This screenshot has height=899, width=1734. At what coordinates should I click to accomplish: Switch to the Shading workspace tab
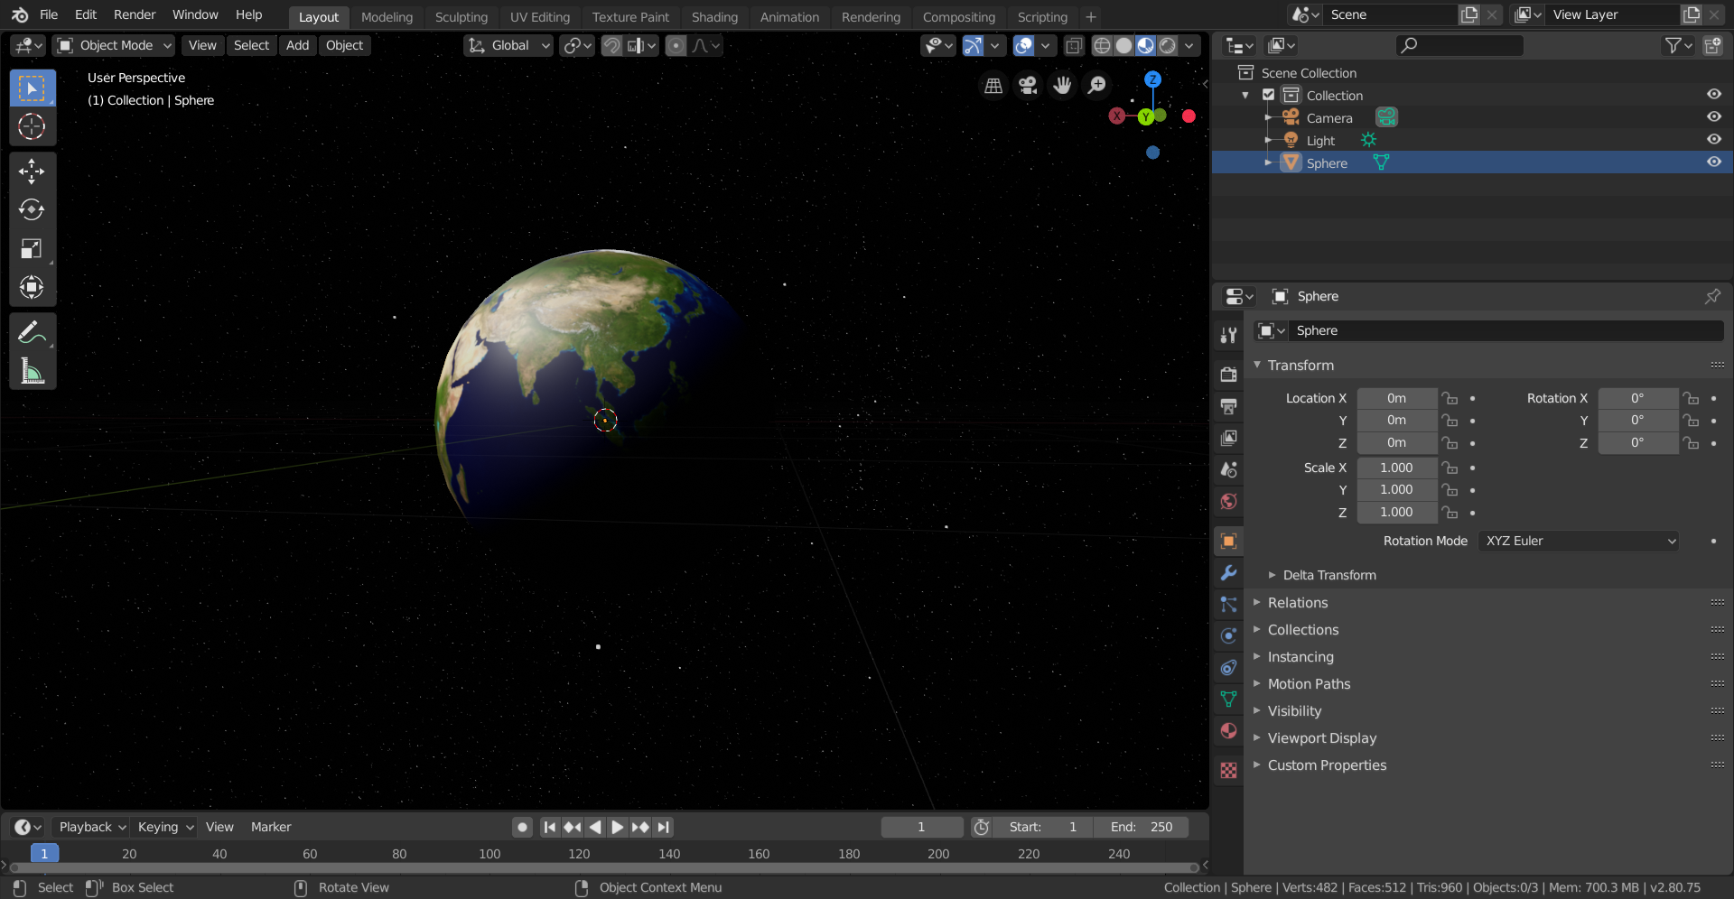pyautogui.click(x=713, y=17)
